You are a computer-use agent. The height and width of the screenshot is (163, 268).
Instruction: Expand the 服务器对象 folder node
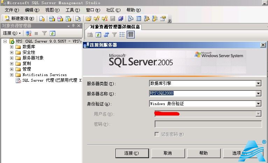12,58
